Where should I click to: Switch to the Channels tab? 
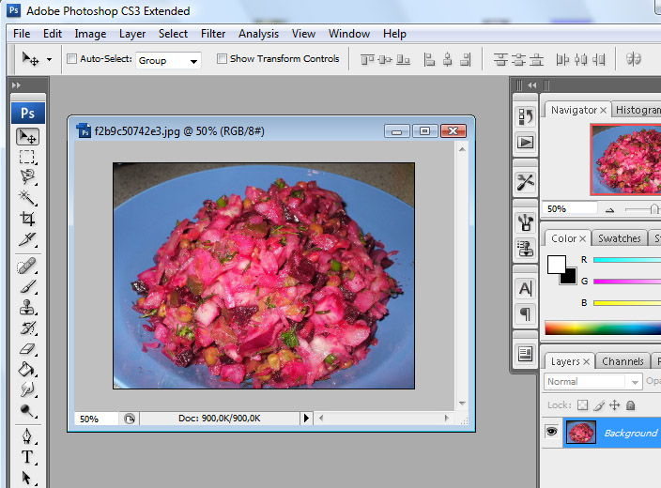(623, 361)
